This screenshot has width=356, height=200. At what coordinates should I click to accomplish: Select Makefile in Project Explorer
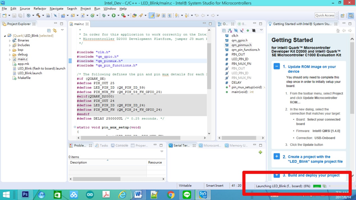(x=24, y=78)
